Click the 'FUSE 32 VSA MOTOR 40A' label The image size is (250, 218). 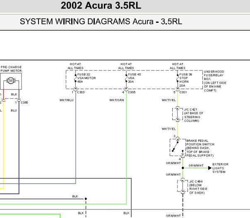point(87,78)
